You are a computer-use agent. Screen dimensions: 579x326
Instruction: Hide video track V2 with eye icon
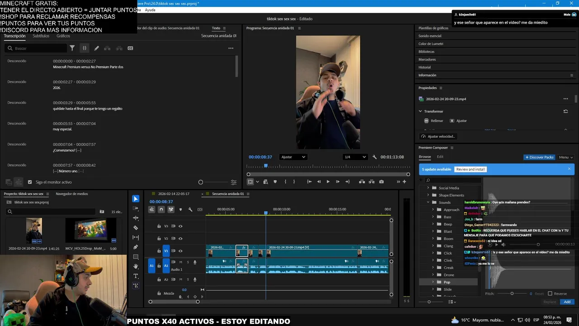pos(180,238)
